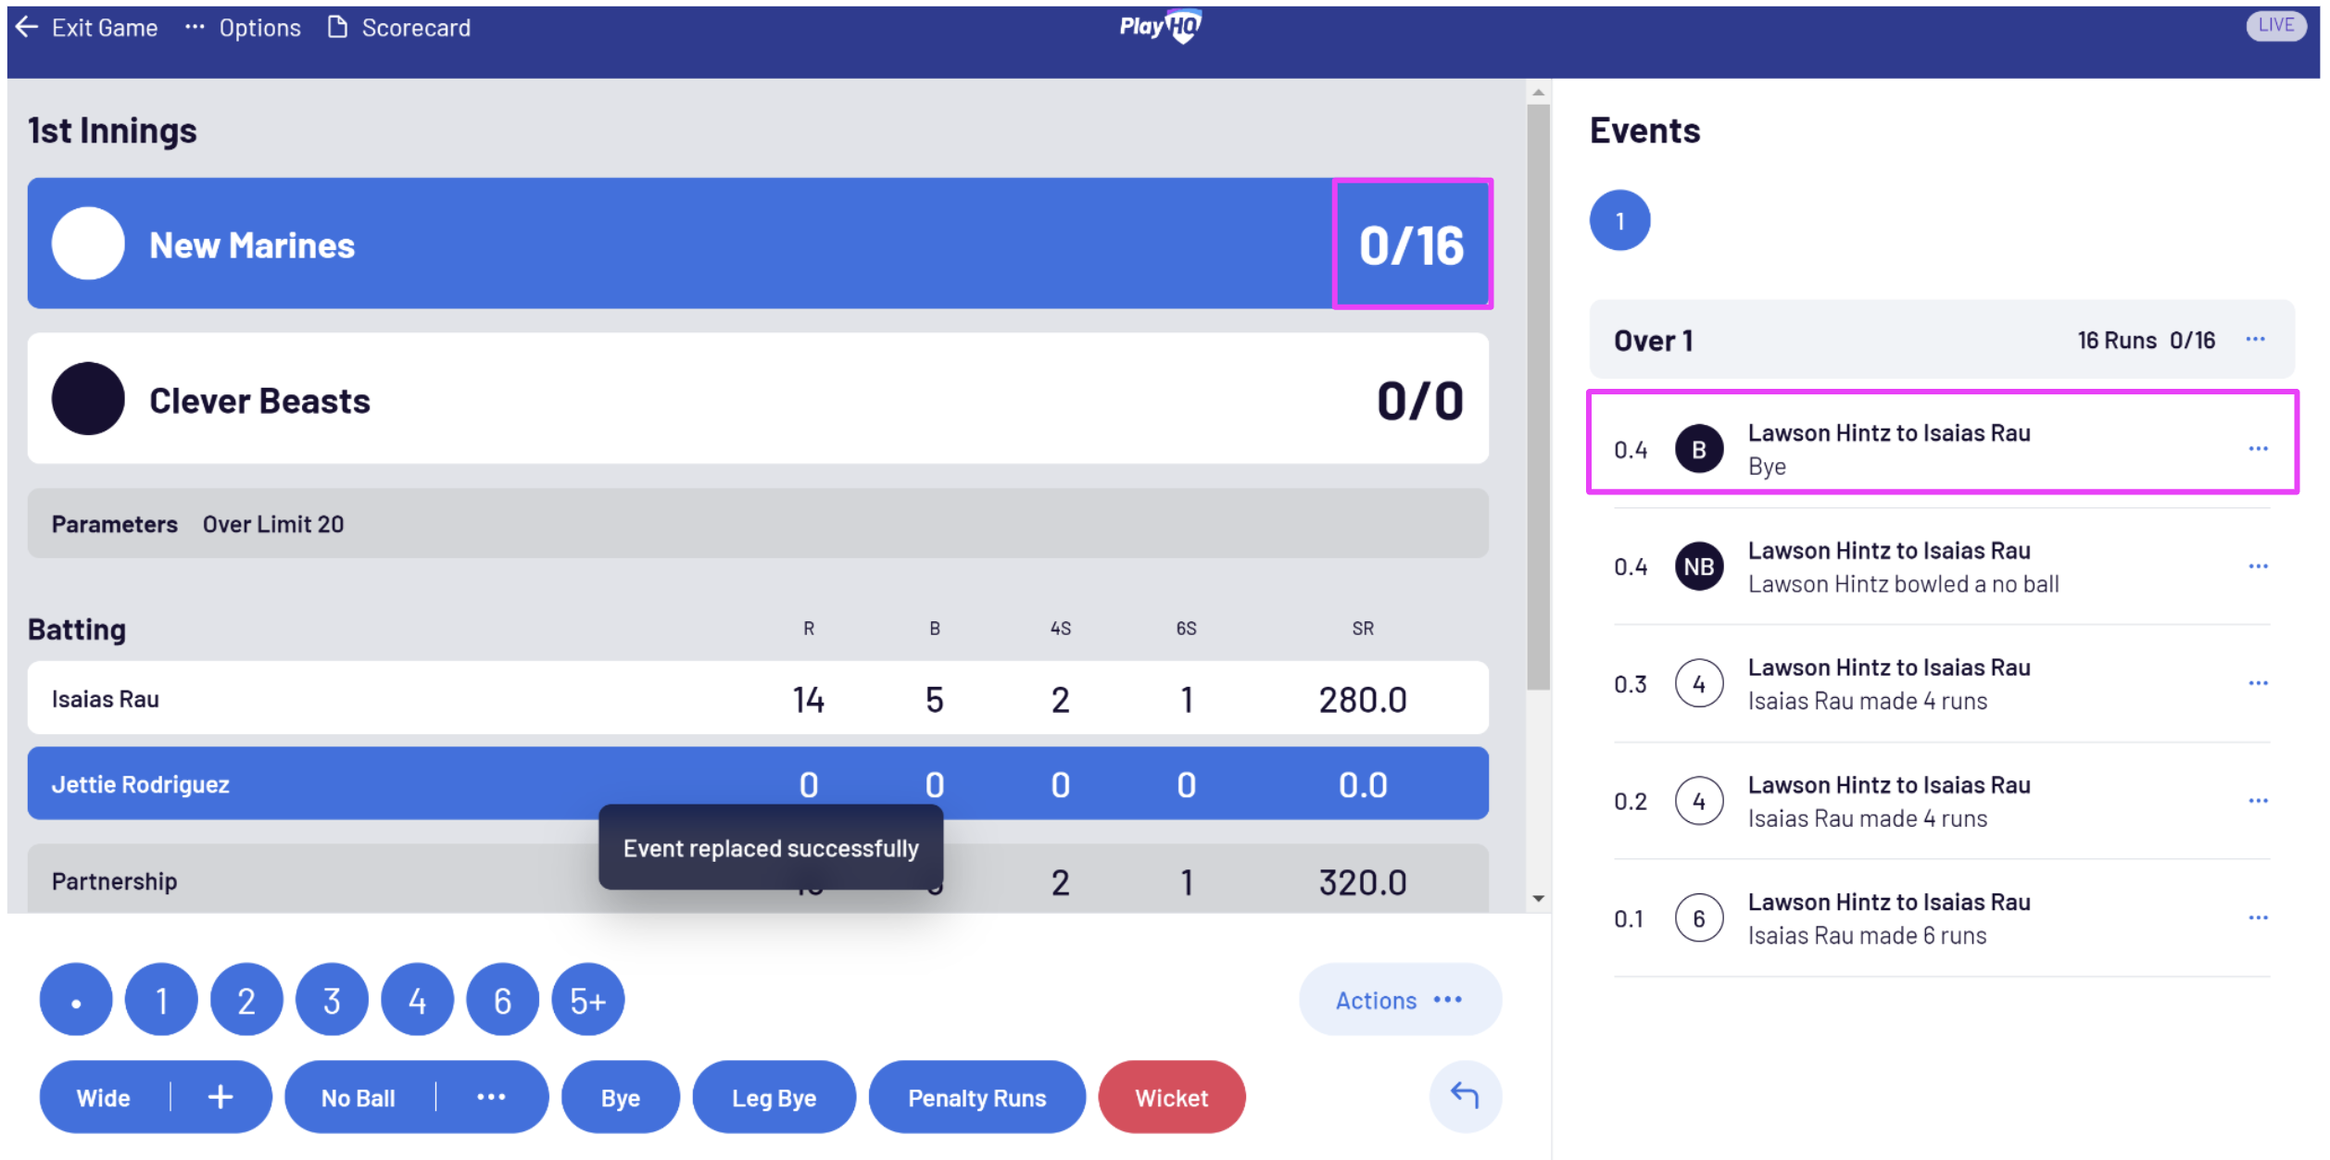Click the Wicket scoring icon
The image size is (2330, 1160).
coord(1174,1099)
